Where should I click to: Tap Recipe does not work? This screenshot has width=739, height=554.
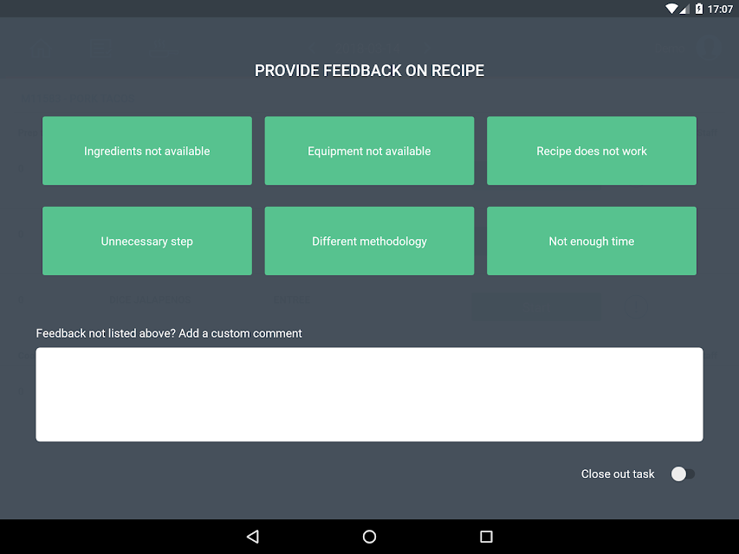pyautogui.click(x=592, y=151)
